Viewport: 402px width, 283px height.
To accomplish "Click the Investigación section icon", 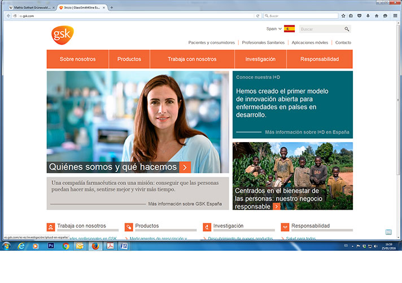I will 207,227.
